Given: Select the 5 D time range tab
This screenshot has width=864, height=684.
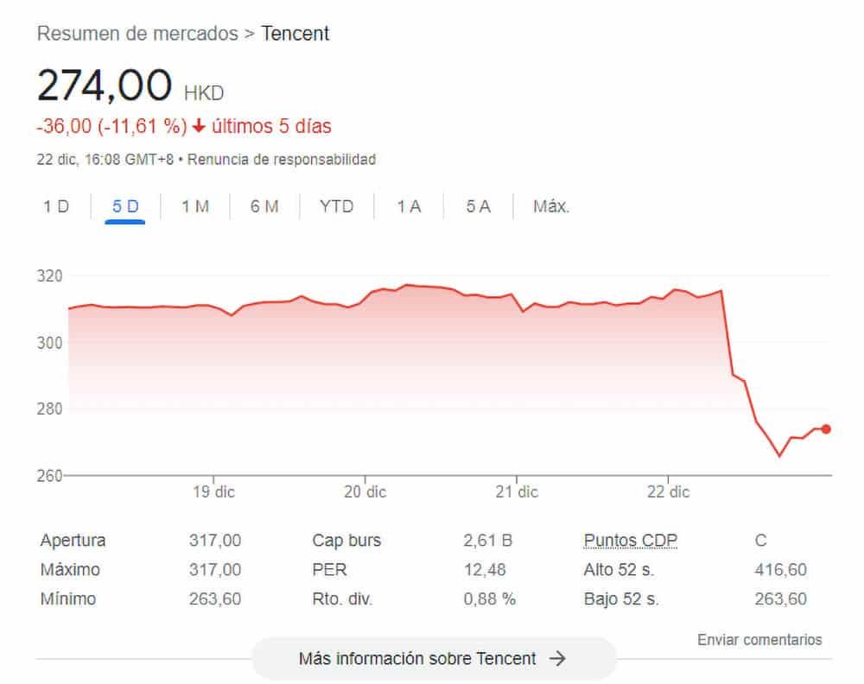Looking at the screenshot, I should (125, 206).
